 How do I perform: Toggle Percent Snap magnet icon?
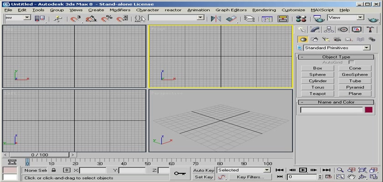(107, 19)
